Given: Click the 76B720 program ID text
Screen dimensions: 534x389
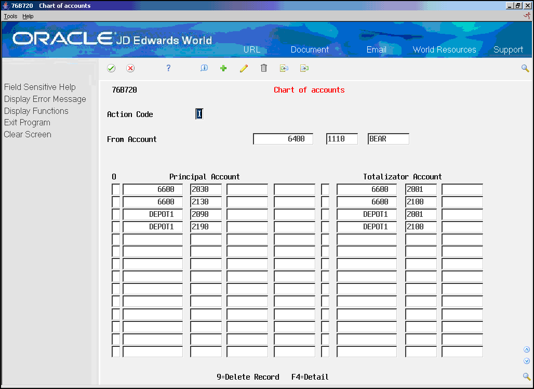Looking at the screenshot, I should pyautogui.click(x=124, y=90).
